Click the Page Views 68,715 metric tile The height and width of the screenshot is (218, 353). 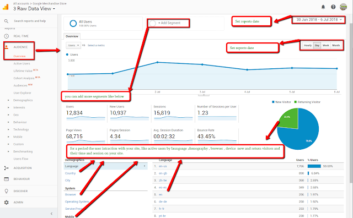point(85,136)
